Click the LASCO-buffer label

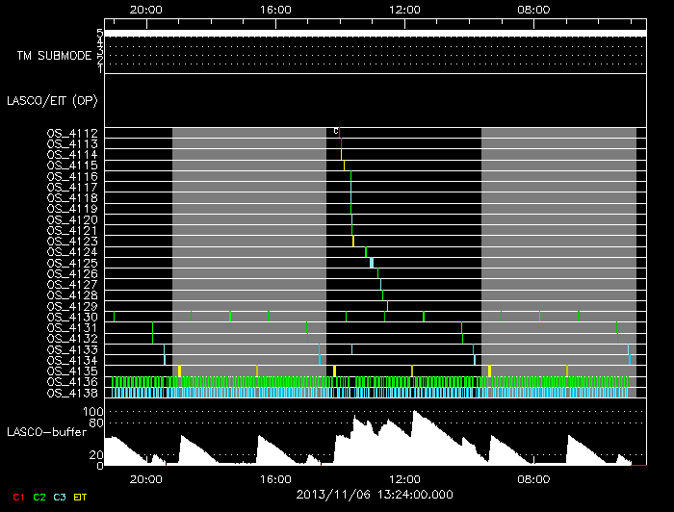47,432
